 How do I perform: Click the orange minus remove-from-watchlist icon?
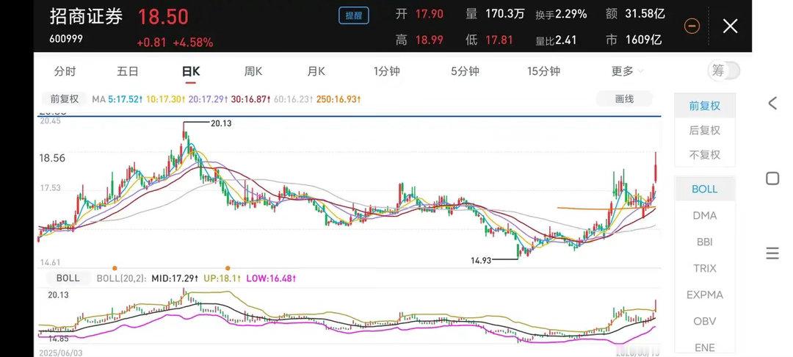click(692, 26)
